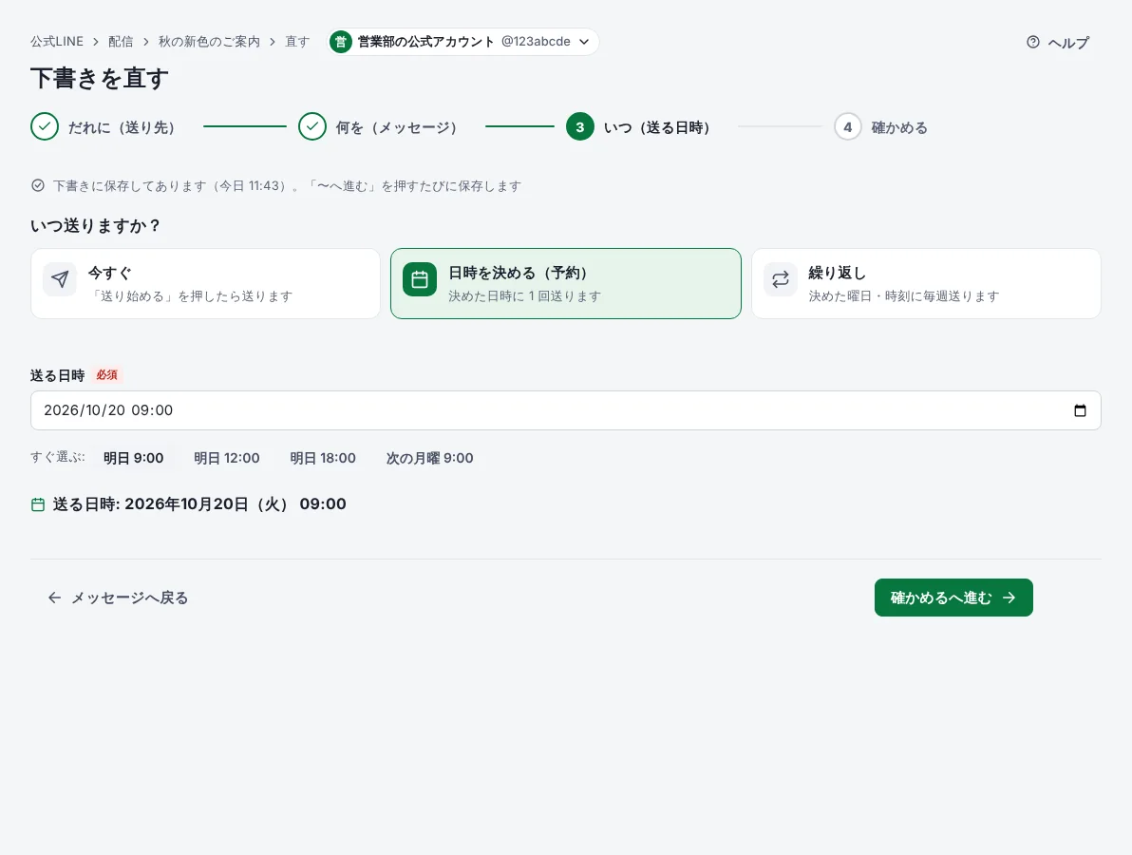
Task: Choose quick preset 次の月曜 9:00
Action: point(429,458)
